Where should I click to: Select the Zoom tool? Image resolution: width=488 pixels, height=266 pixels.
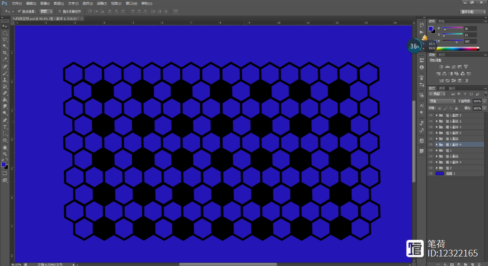click(x=5, y=154)
